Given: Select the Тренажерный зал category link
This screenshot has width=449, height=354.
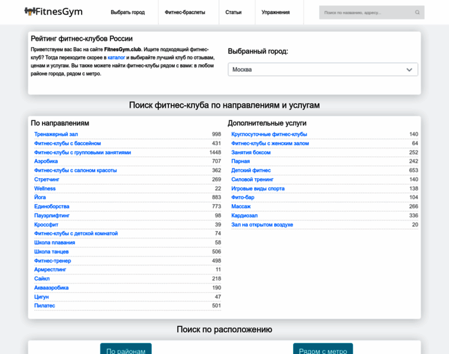Looking at the screenshot, I should (56, 135).
